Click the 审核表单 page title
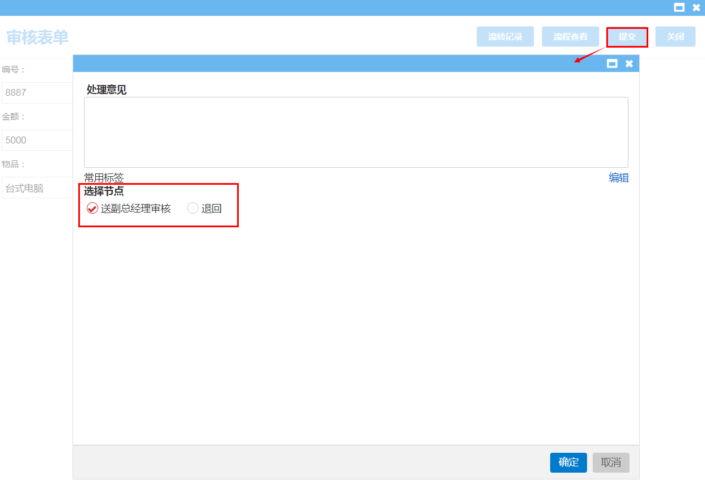The width and height of the screenshot is (705, 480). click(37, 37)
